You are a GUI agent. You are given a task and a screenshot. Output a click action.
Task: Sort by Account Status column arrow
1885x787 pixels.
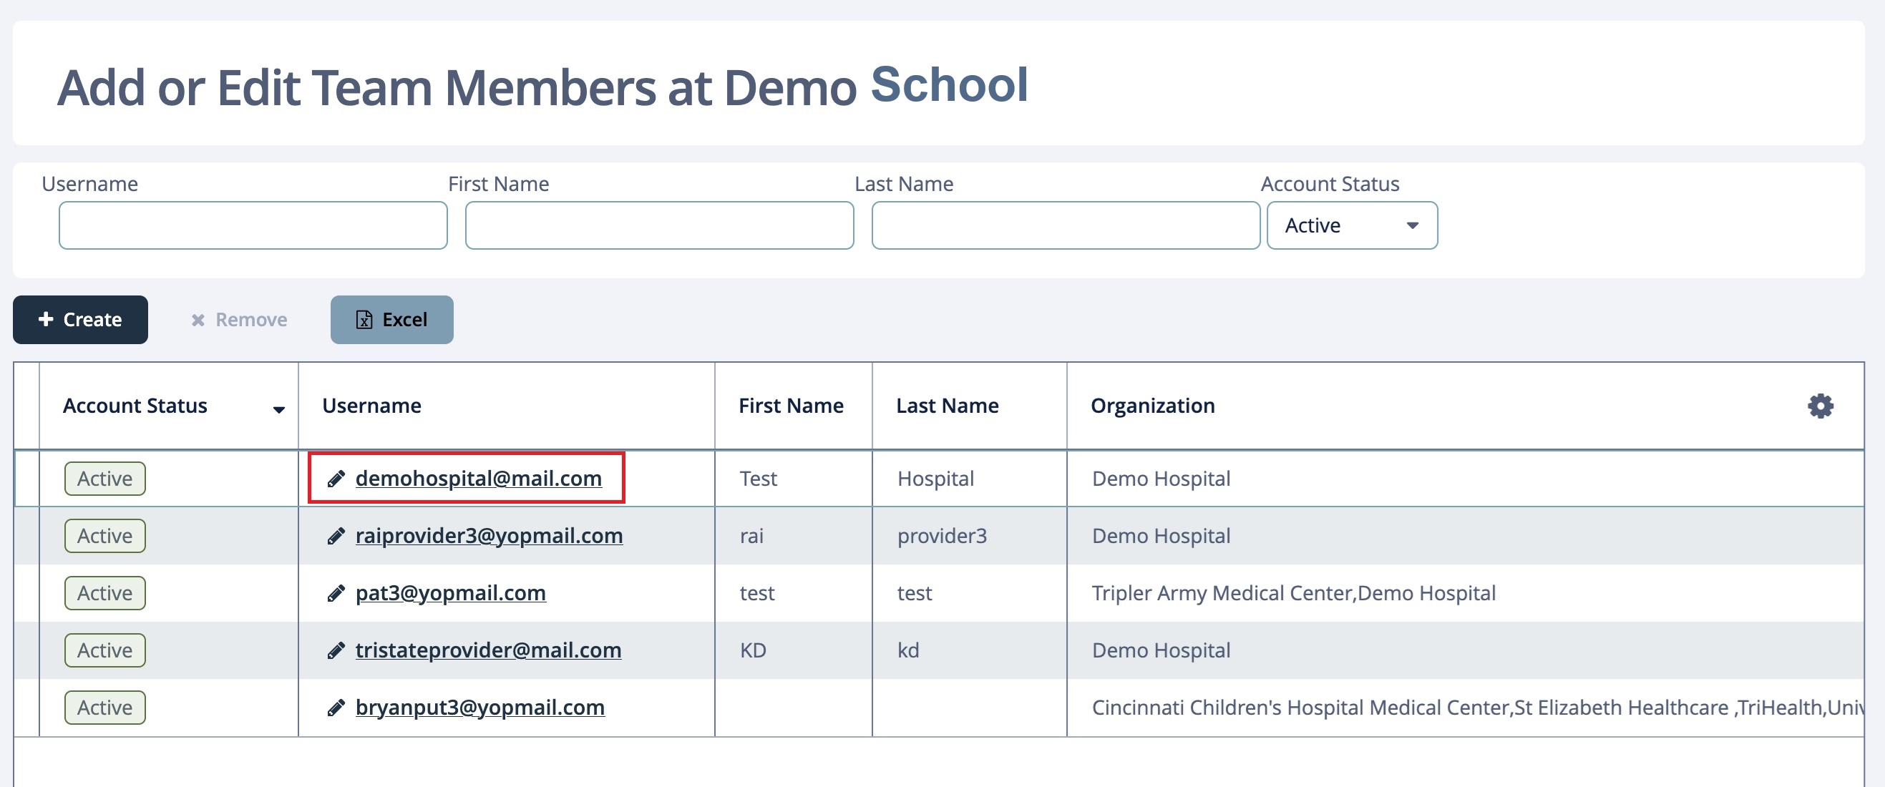(x=279, y=409)
